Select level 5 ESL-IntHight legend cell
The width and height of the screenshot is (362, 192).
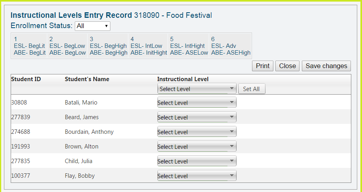[189, 46]
